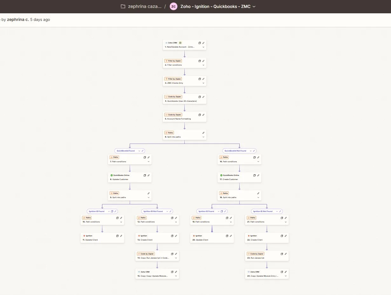Edit step 2 Filter conditions with pencil icon
This screenshot has width=391, height=295.
tap(203, 61)
